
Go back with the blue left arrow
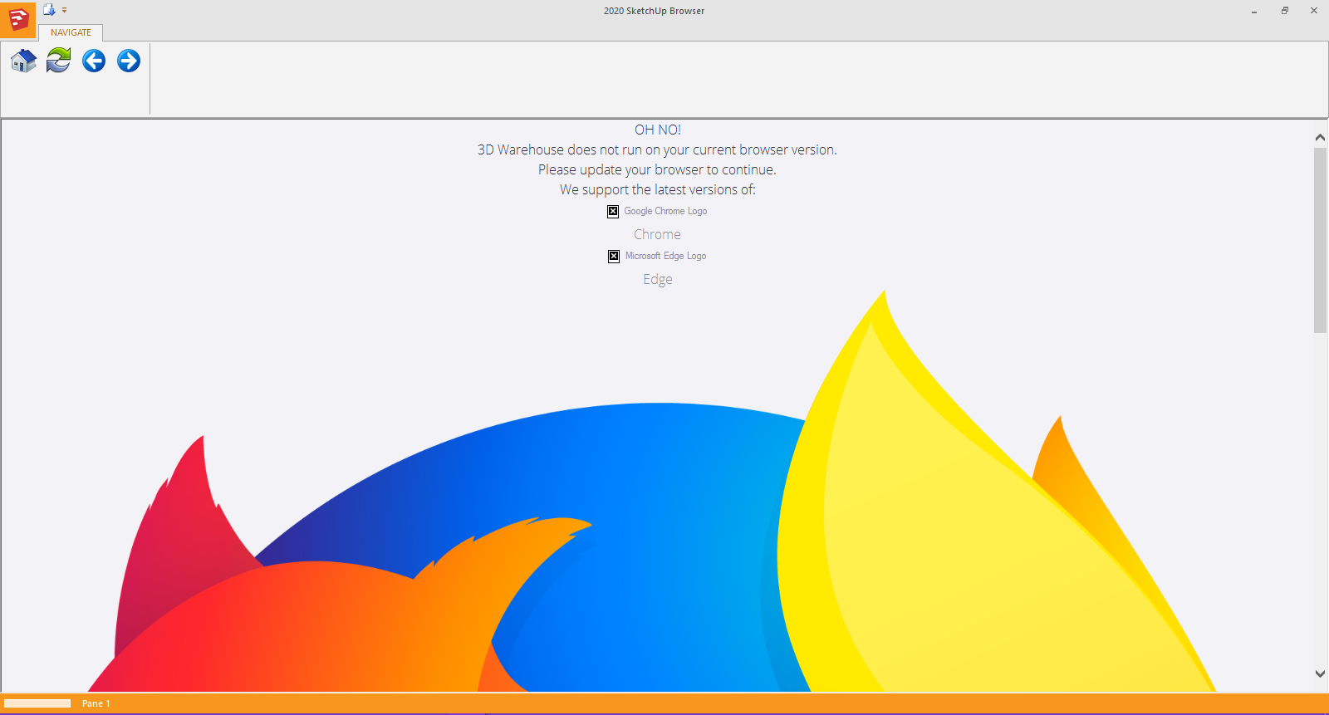pos(94,61)
